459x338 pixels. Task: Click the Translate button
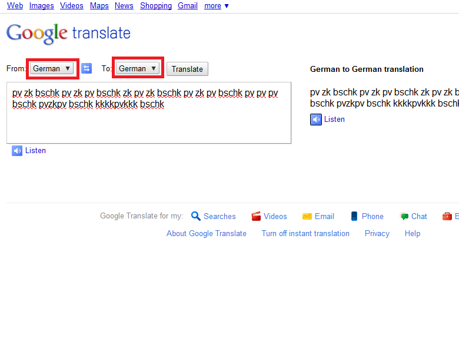(187, 69)
